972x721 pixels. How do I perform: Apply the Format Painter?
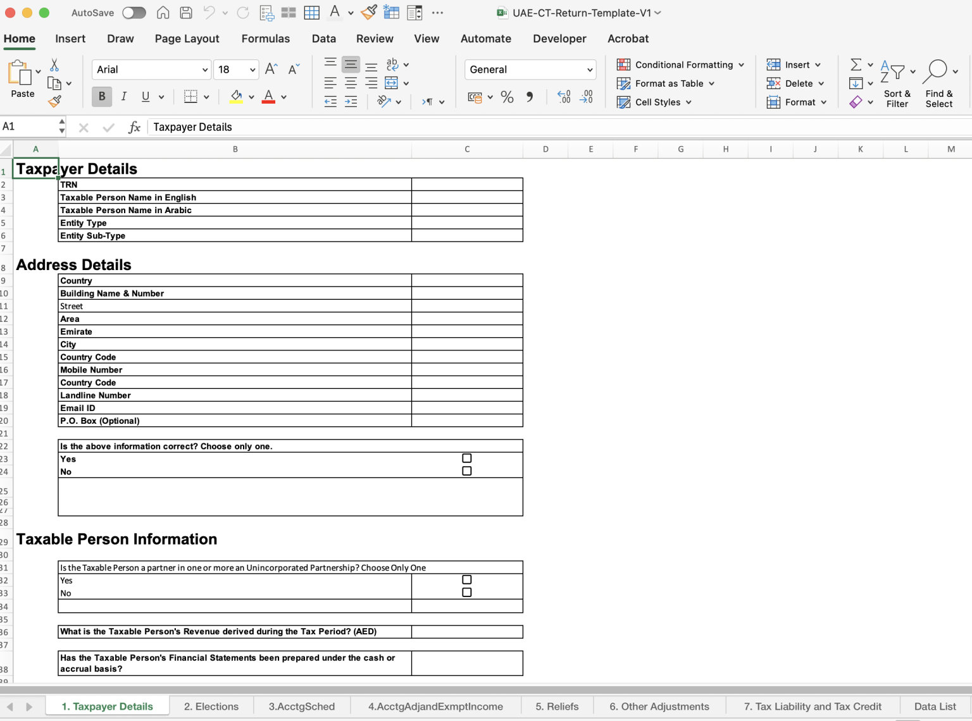tap(56, 100)
